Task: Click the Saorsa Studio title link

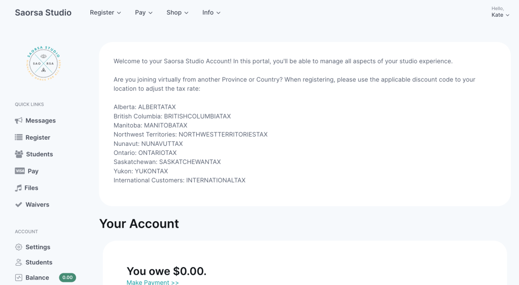Action: [43, 13]
